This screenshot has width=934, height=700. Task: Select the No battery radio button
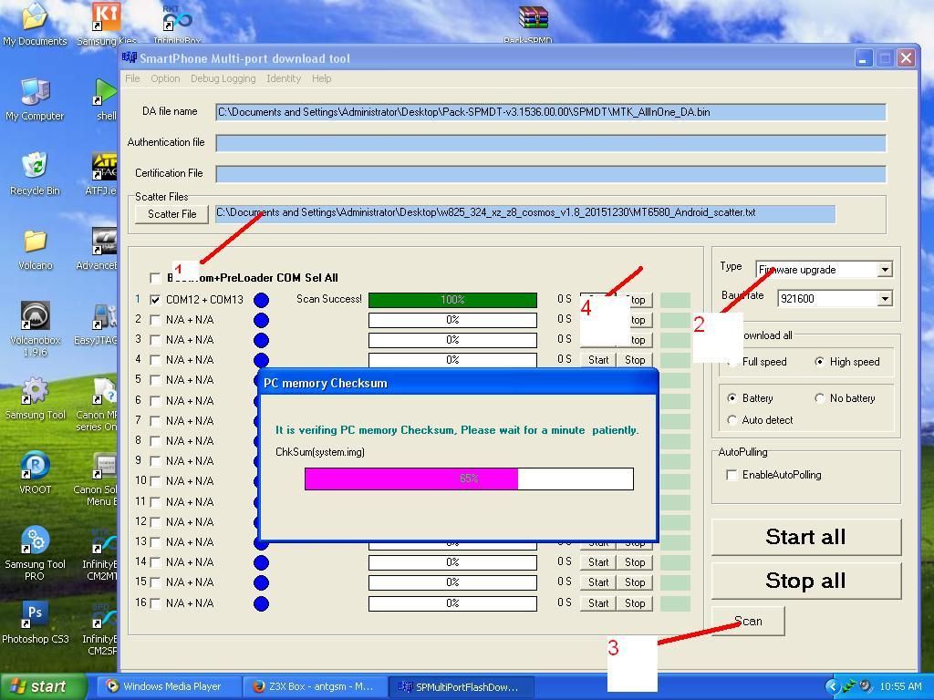click(820, 398)
